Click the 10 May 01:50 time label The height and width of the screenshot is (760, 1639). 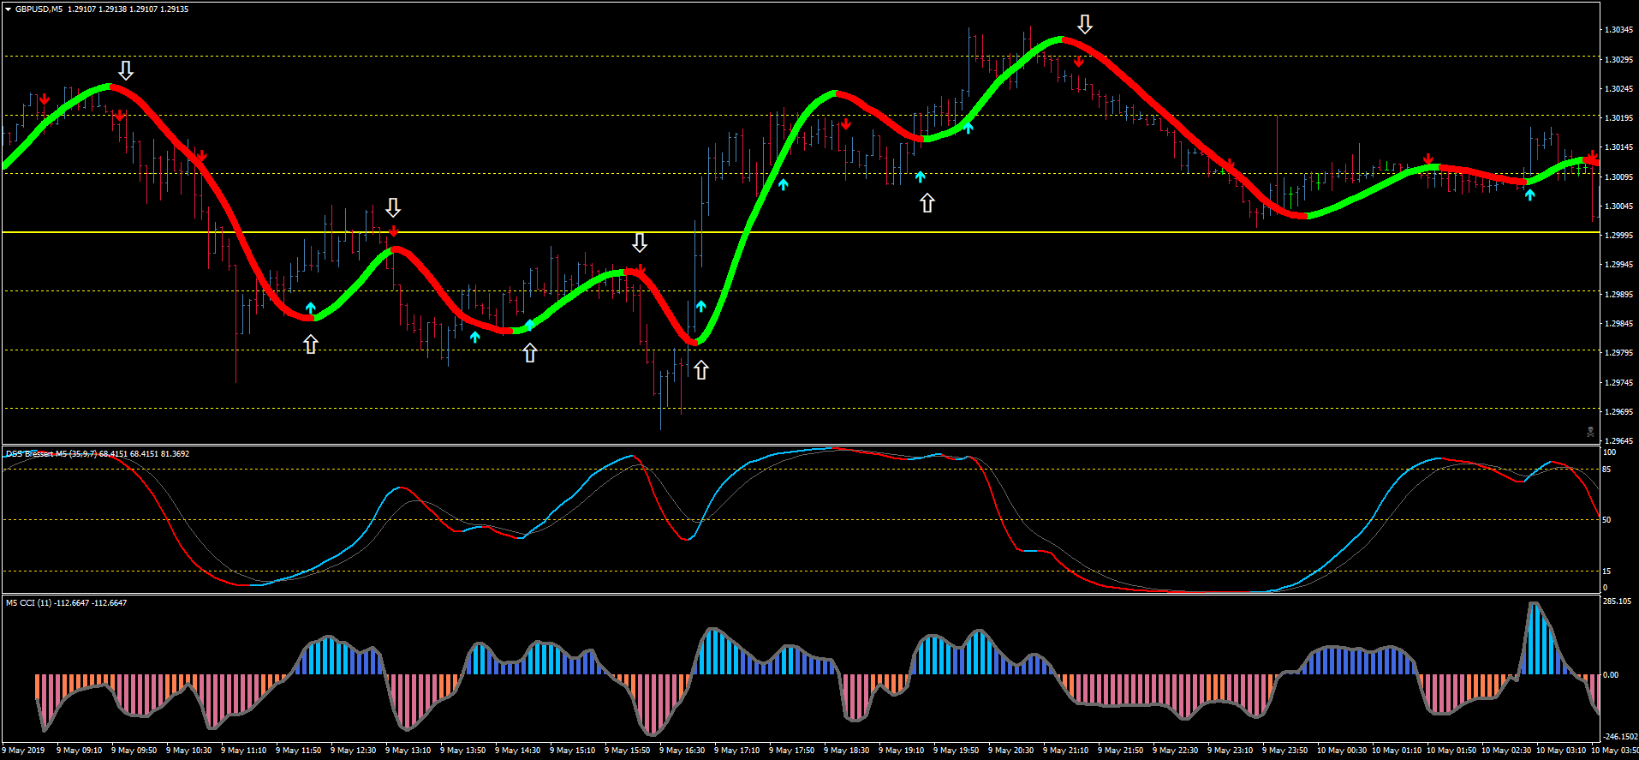click(1451, 751)
